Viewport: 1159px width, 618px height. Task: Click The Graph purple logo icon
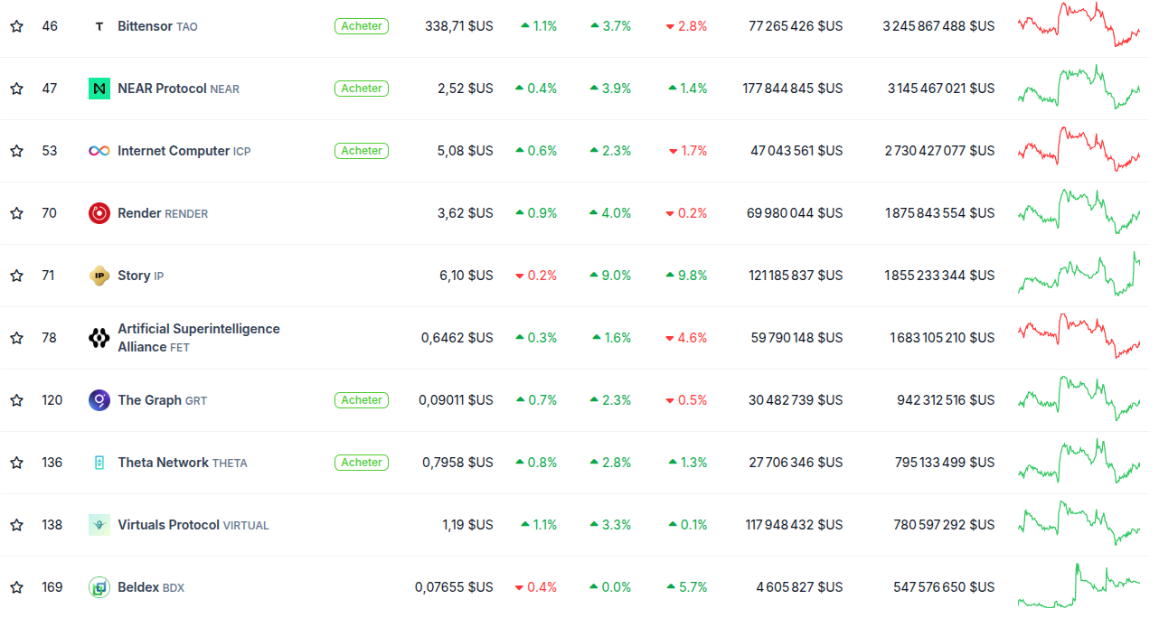pyautogui.click(x=99, y=400)
